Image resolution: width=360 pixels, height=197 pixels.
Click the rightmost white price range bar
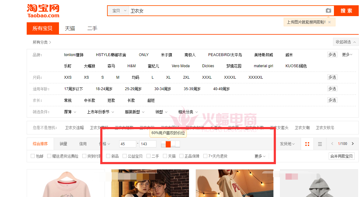click(x=178, y=144)
